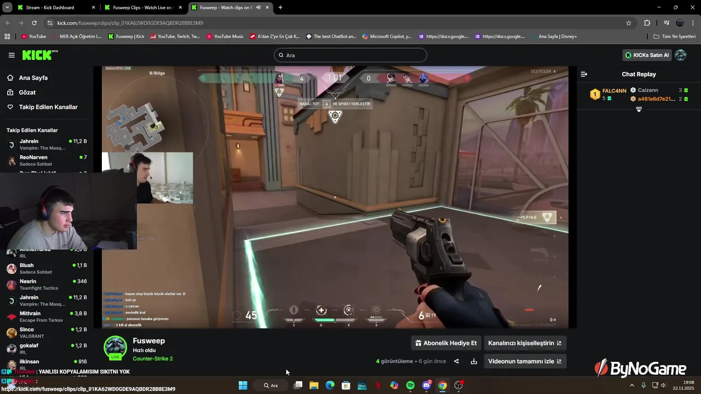Open the Windows Start menu
Viewport: 701px width, 394px height.
click(243, 385)
